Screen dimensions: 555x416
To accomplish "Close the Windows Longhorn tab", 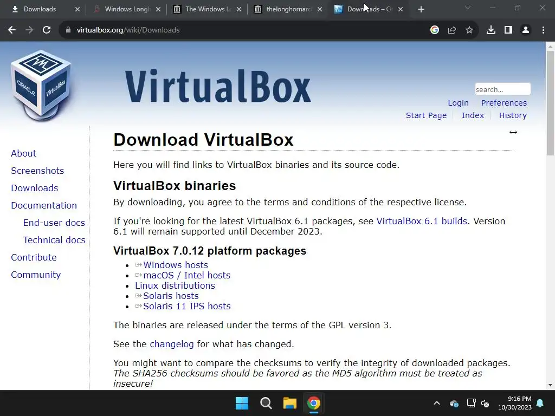I will click(x=158, y=9).
